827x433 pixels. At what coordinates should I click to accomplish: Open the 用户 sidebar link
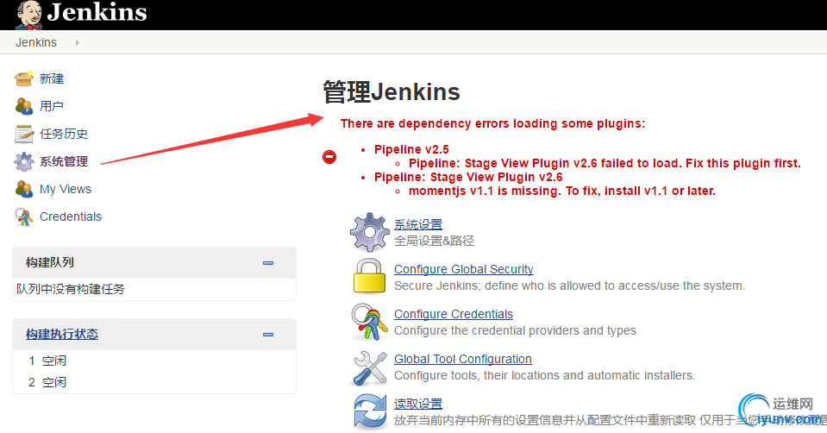(x=52, y=106)
